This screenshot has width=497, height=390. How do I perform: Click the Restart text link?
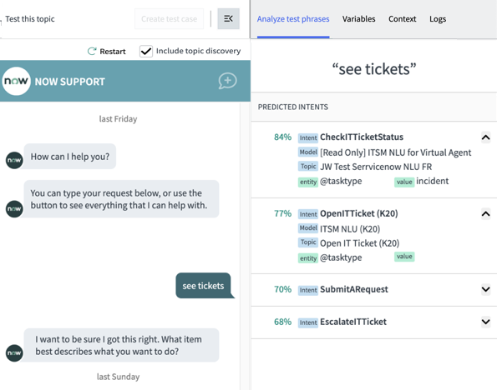pyautogui.click(x=113, y=51)
